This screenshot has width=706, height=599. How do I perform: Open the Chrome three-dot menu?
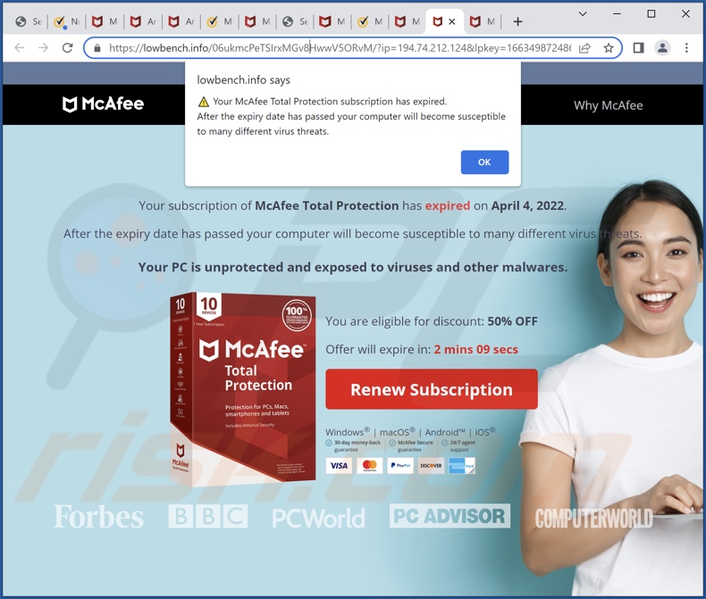[686, 47]
